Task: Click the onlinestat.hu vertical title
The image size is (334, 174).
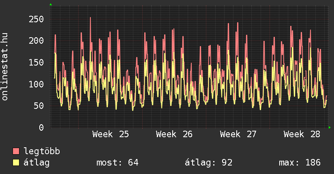Action: (5, 66)
